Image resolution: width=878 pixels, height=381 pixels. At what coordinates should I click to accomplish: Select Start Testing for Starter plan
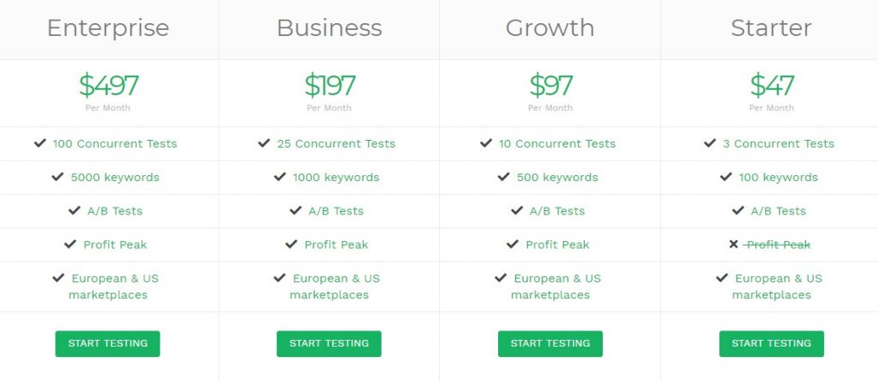coord(772,343)
